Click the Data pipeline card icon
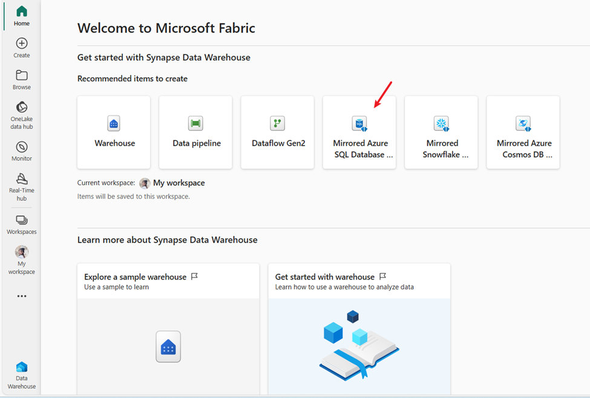The width and height of the screenshot is (590, 398). (195, 123)
